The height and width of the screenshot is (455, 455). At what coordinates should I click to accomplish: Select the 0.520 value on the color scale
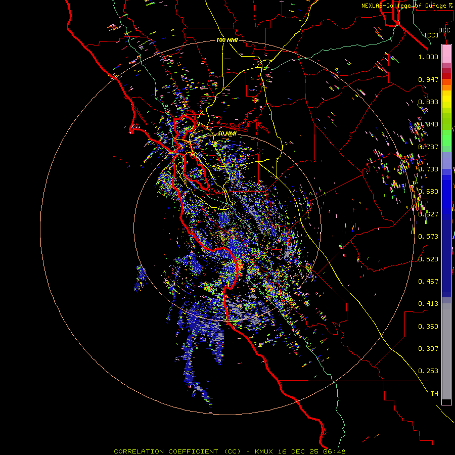[428, 259]
